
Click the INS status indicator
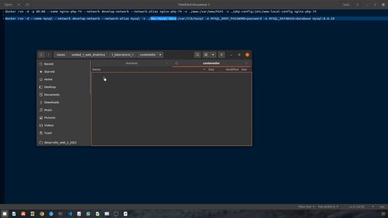[x=382, y=206]
